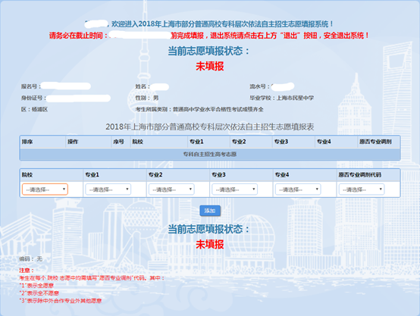Click the 区：杨浦区 label
The height and width of the screenshot is (316, 420).
click(x=34, y=109)
